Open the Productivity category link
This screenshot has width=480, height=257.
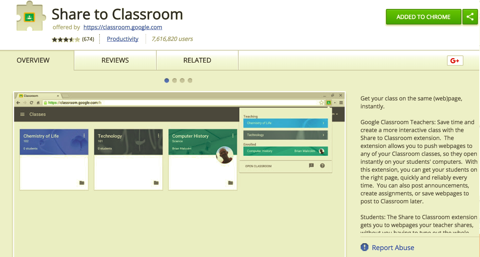pyautogui.click(x=123, y=39)
